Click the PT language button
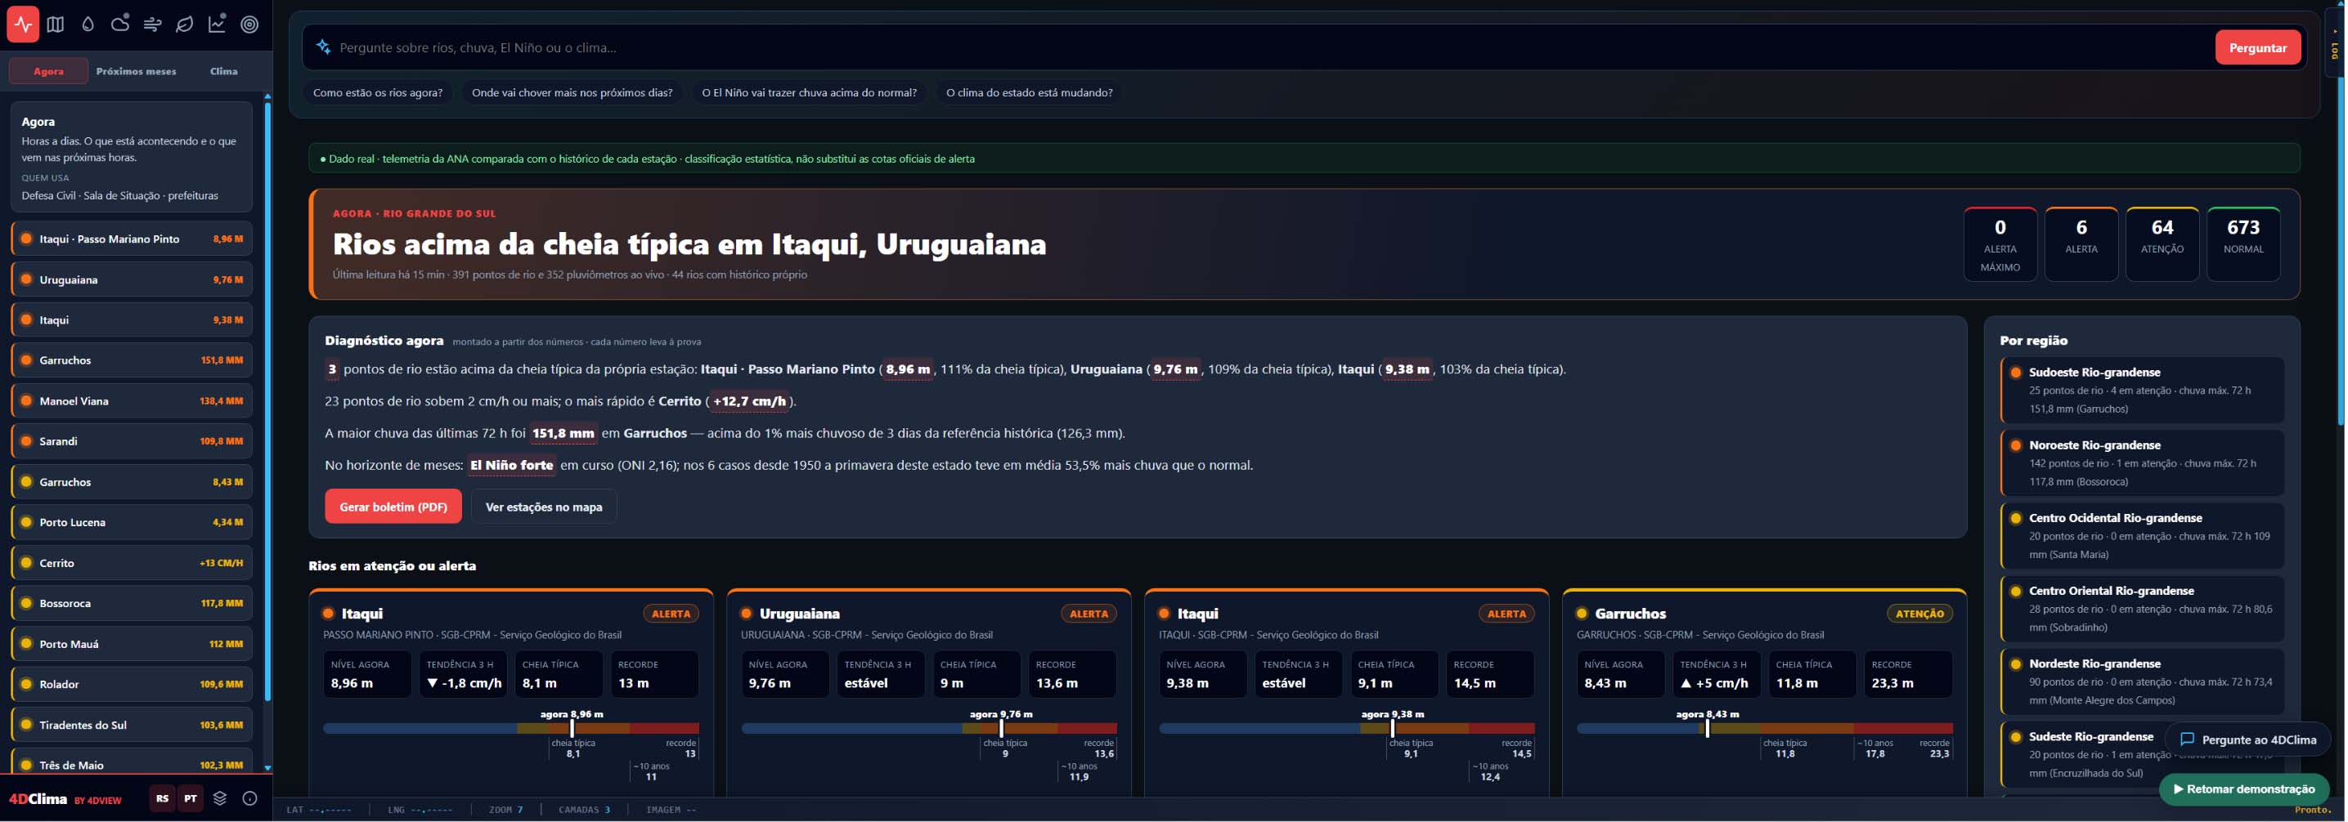The width and height of the screenshot is (2348, 822). pos(191,798)
